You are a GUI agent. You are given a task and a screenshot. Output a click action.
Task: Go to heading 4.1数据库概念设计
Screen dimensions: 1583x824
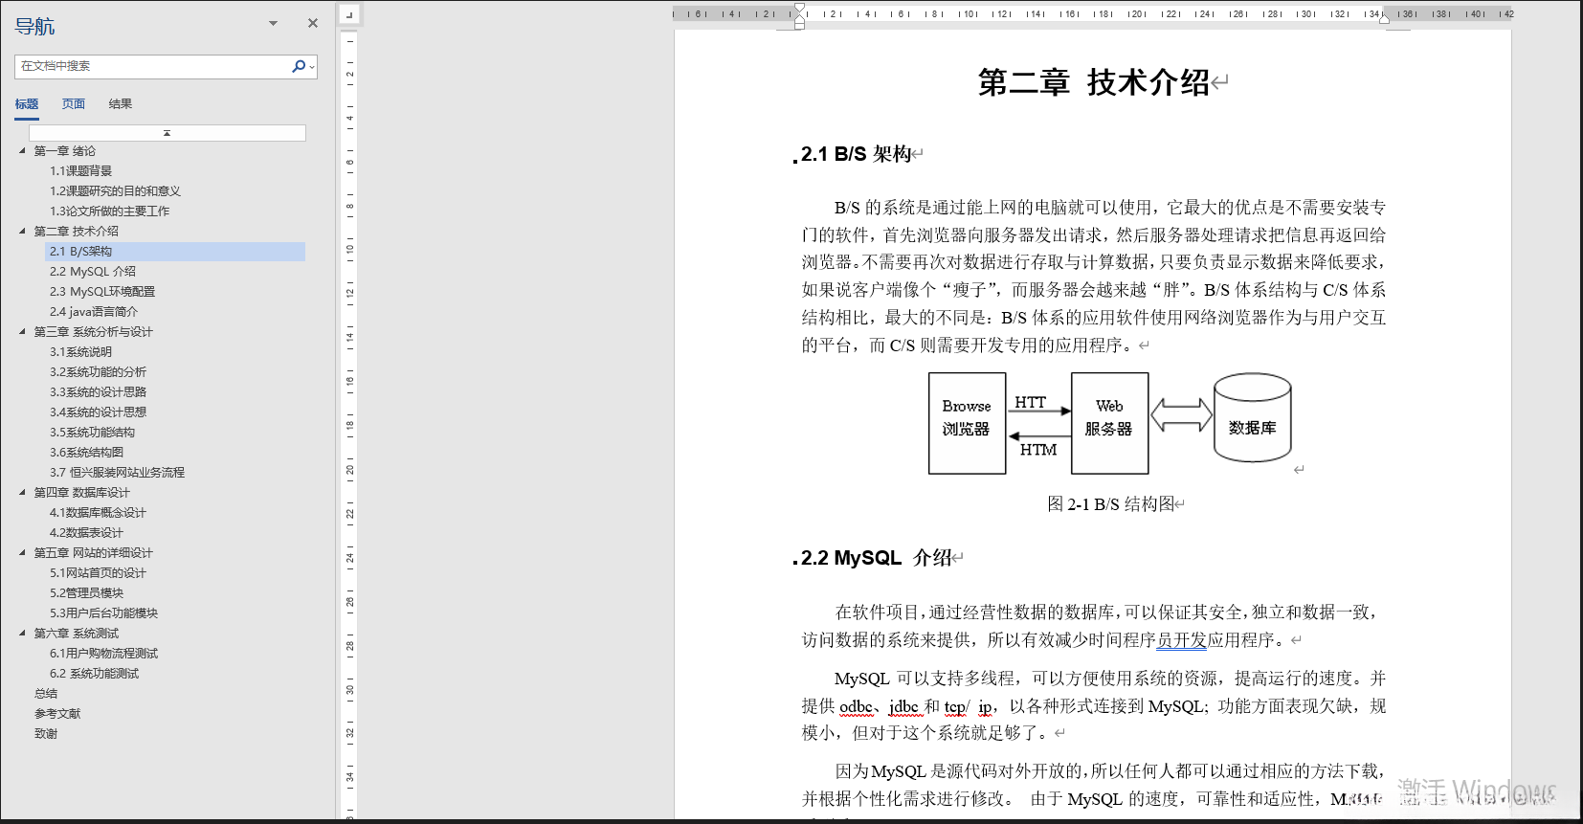point(98,513)
